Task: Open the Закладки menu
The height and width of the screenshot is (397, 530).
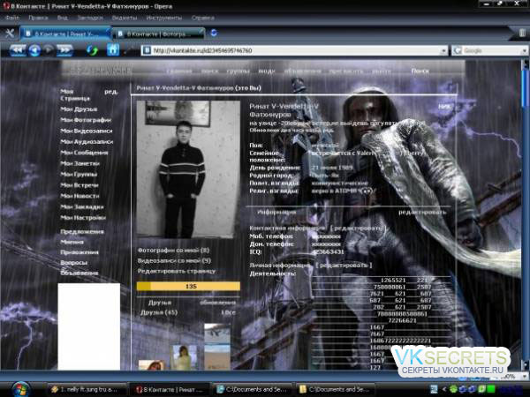Action: 89,18
